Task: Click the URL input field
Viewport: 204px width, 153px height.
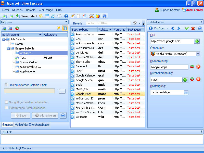Action: (x=172, y=41)
